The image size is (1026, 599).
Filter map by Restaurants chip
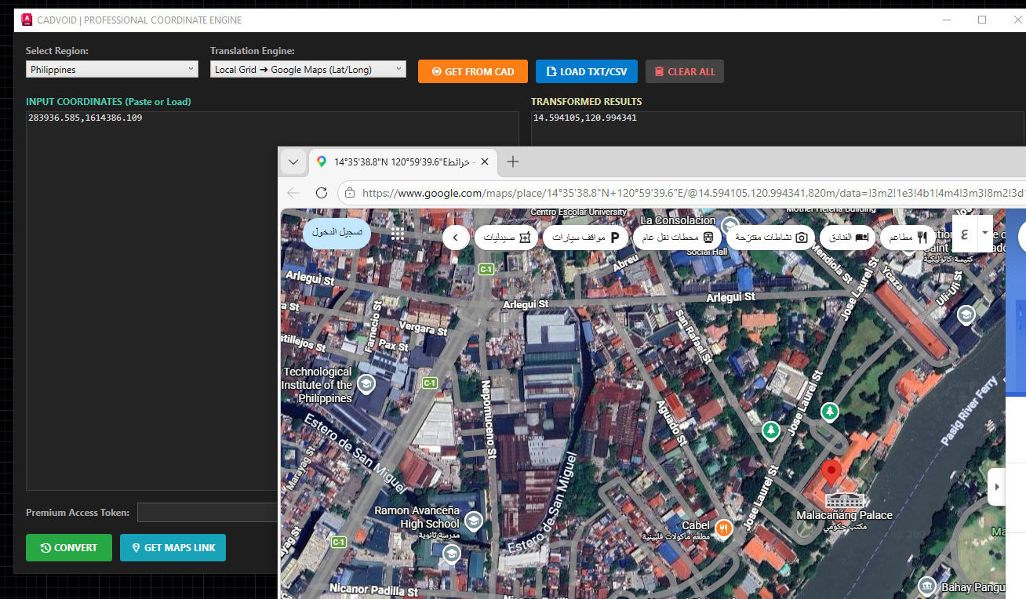click(x=908, y=237)
